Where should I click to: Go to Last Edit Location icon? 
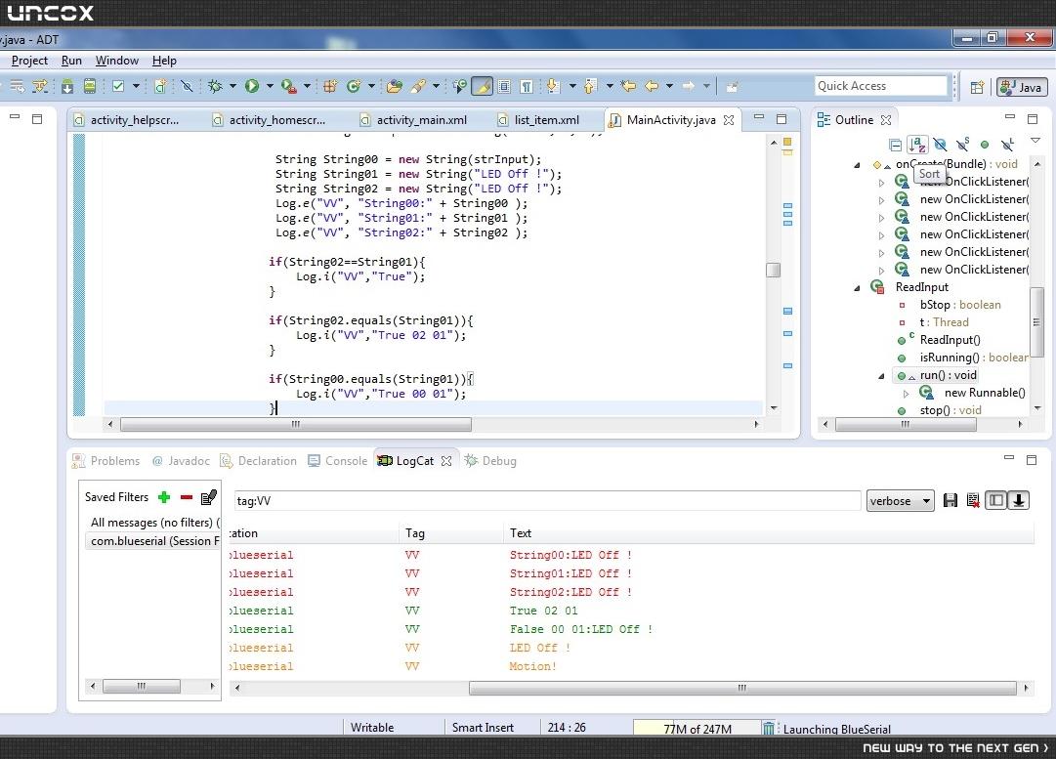(x=628, y=86)
